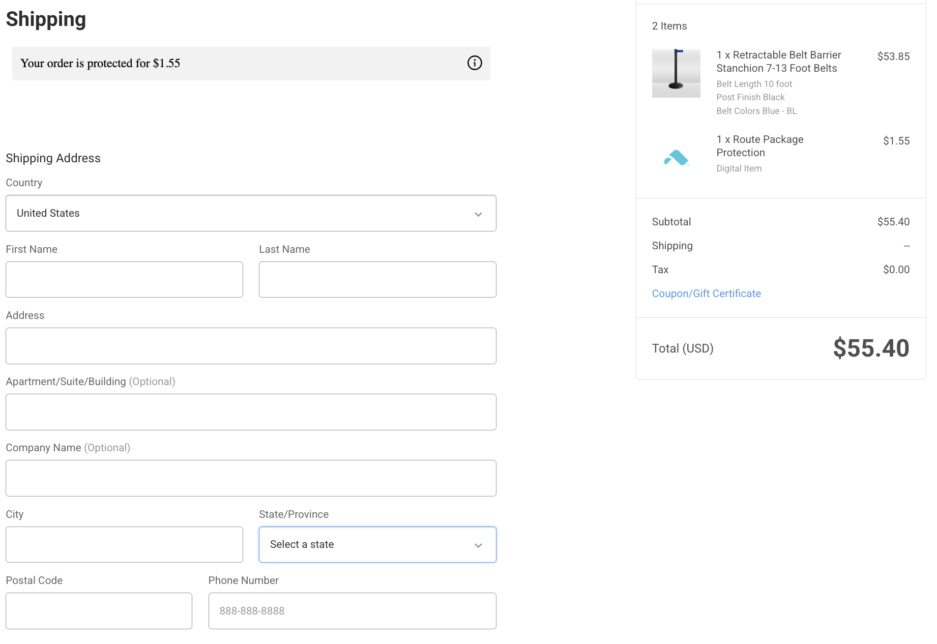Click the Phone Number field with placeholder
This screenshot has width=937, height=644.
point(352,610)
